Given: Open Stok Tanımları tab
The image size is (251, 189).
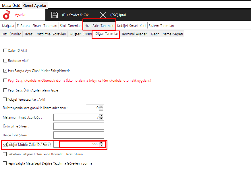Looking at the screenshot, I should coord(71,26).
